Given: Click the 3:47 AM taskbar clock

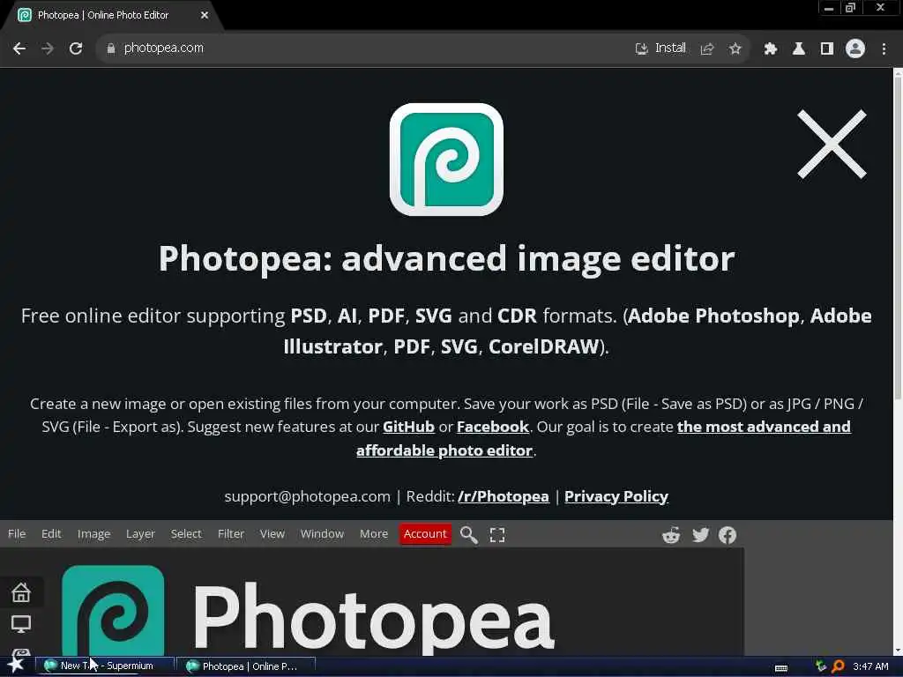Looking at the screenshot, I should click(x=870, y=666).
